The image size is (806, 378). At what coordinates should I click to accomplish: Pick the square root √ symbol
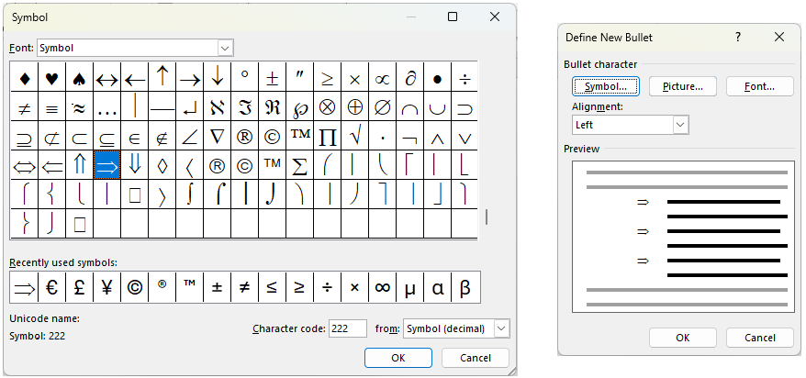tap(354, 136)
